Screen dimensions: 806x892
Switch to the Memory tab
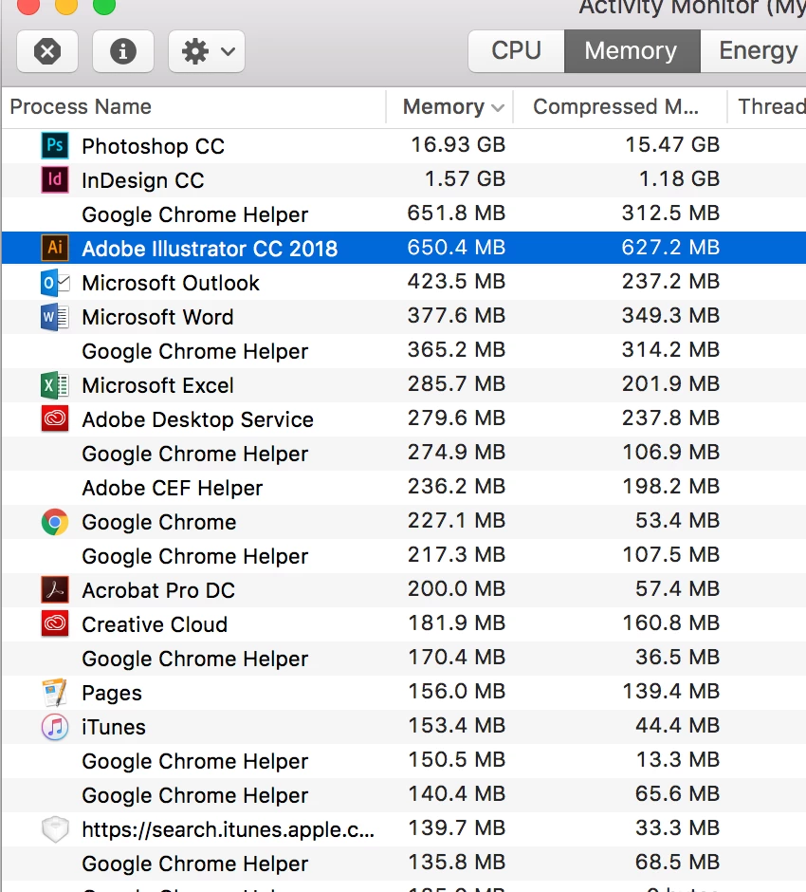632,50
